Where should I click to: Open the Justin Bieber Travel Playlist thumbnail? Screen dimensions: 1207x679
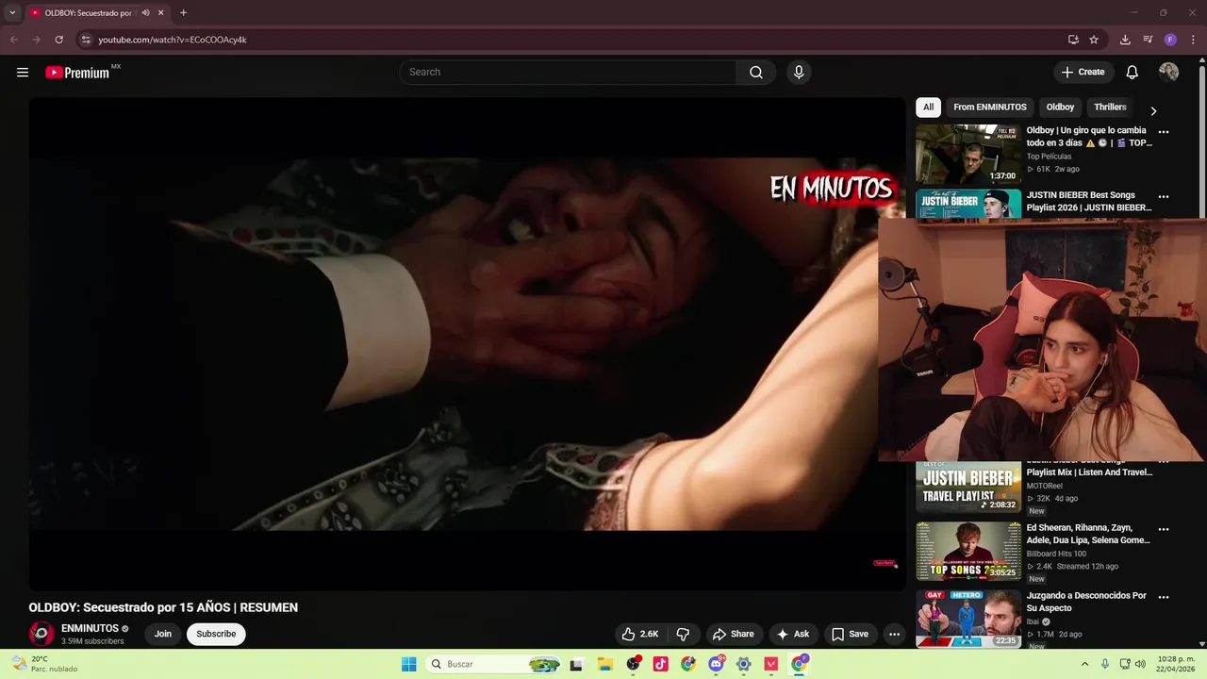[968, 487]
